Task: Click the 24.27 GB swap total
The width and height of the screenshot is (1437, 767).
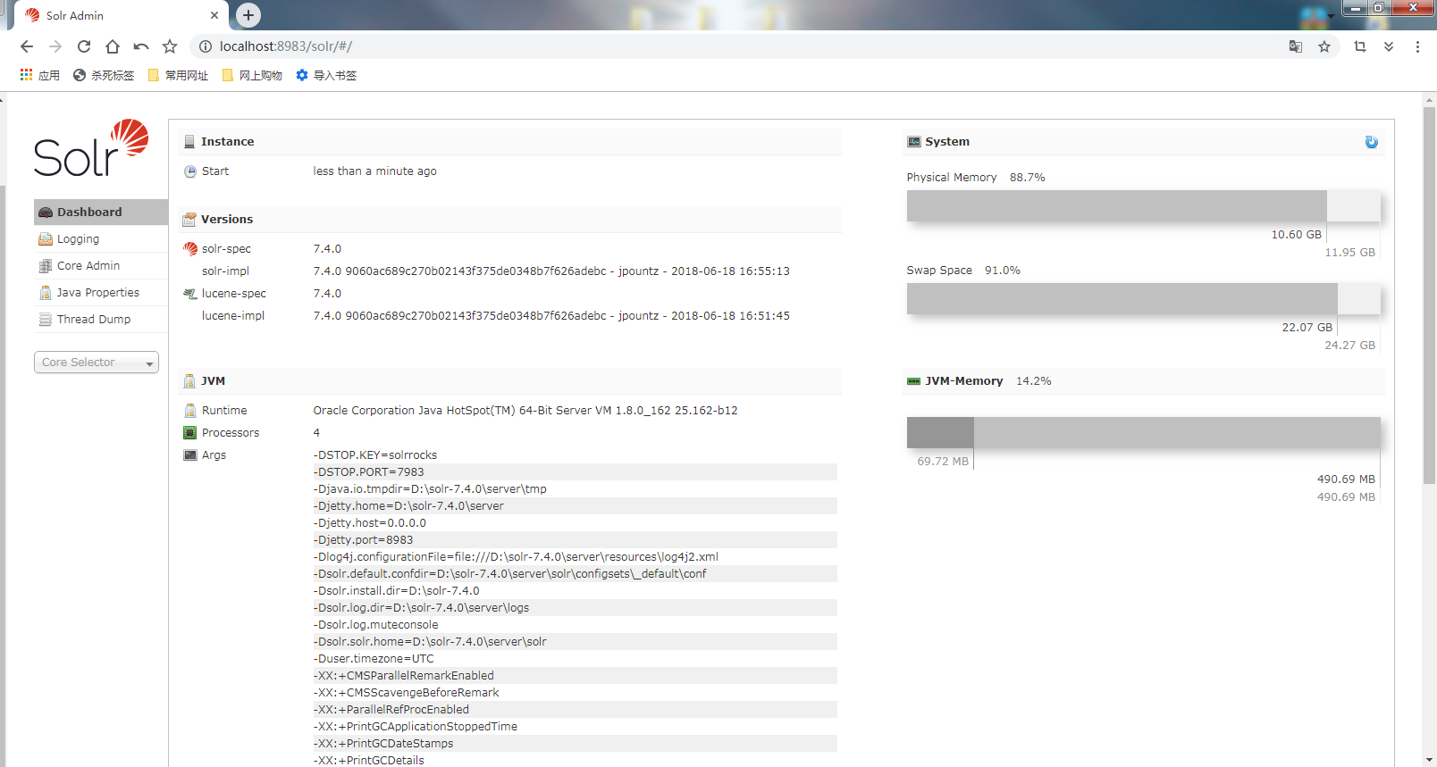Action: click(1349, 346)
